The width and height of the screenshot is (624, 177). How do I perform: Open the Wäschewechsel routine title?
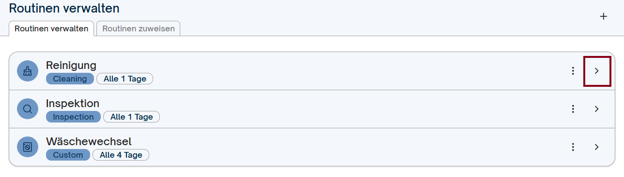click(x=89, y=141)
